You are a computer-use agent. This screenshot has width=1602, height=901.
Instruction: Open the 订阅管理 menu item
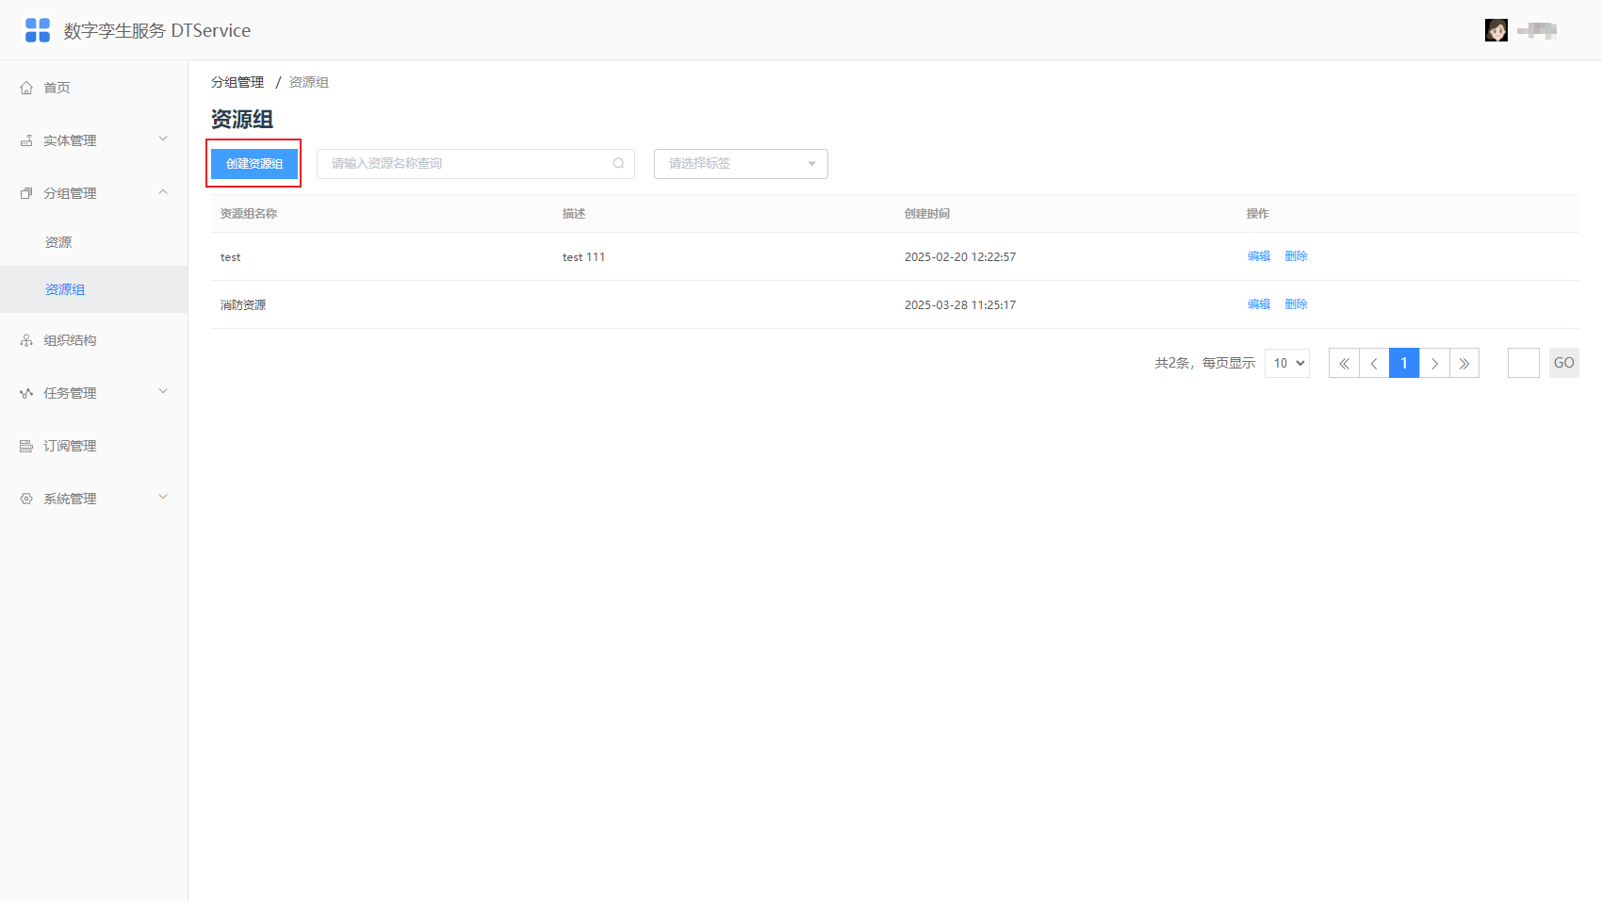click(x=94, y=446)
